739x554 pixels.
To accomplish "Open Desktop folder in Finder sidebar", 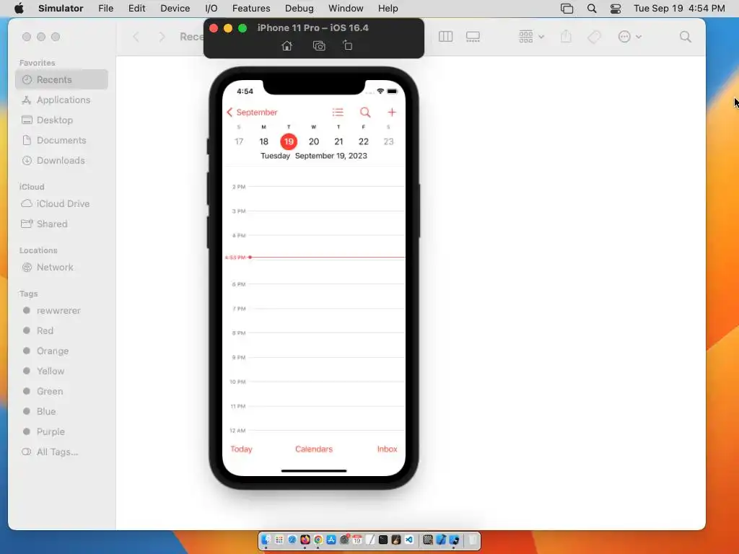I will (x=62, y=120).
